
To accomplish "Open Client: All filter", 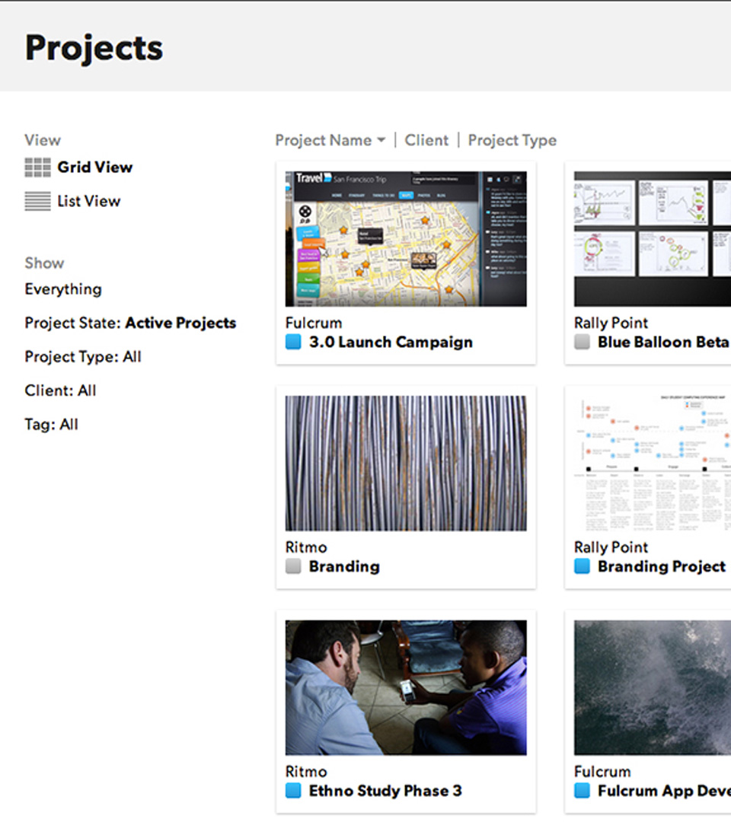I will 60,390.
